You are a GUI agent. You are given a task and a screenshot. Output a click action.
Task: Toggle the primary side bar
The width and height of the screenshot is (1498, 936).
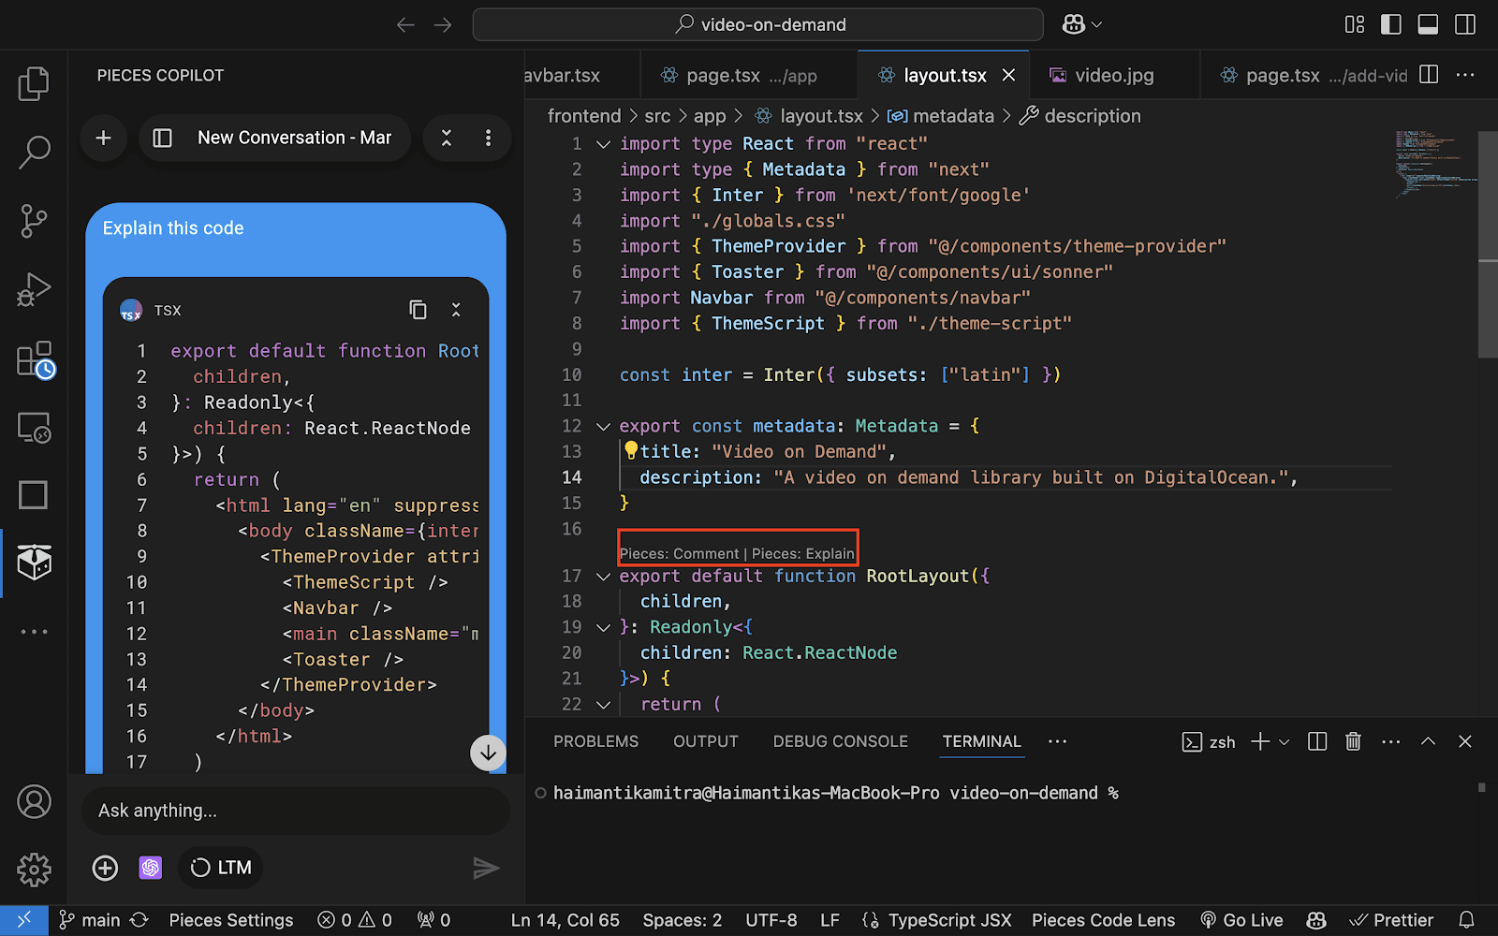pos(1391,25)
